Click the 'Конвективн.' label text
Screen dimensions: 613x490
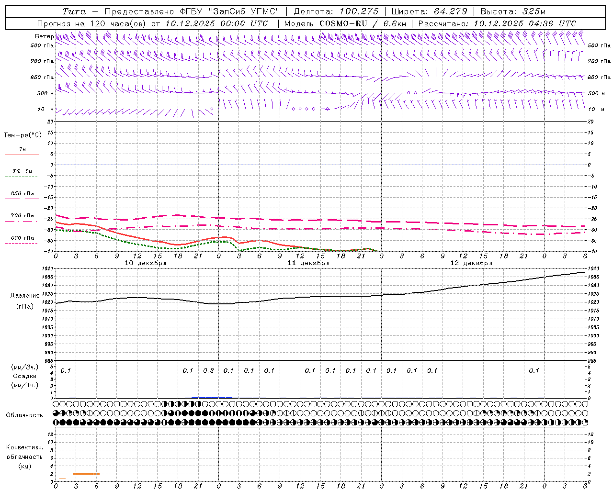point(25,447)
